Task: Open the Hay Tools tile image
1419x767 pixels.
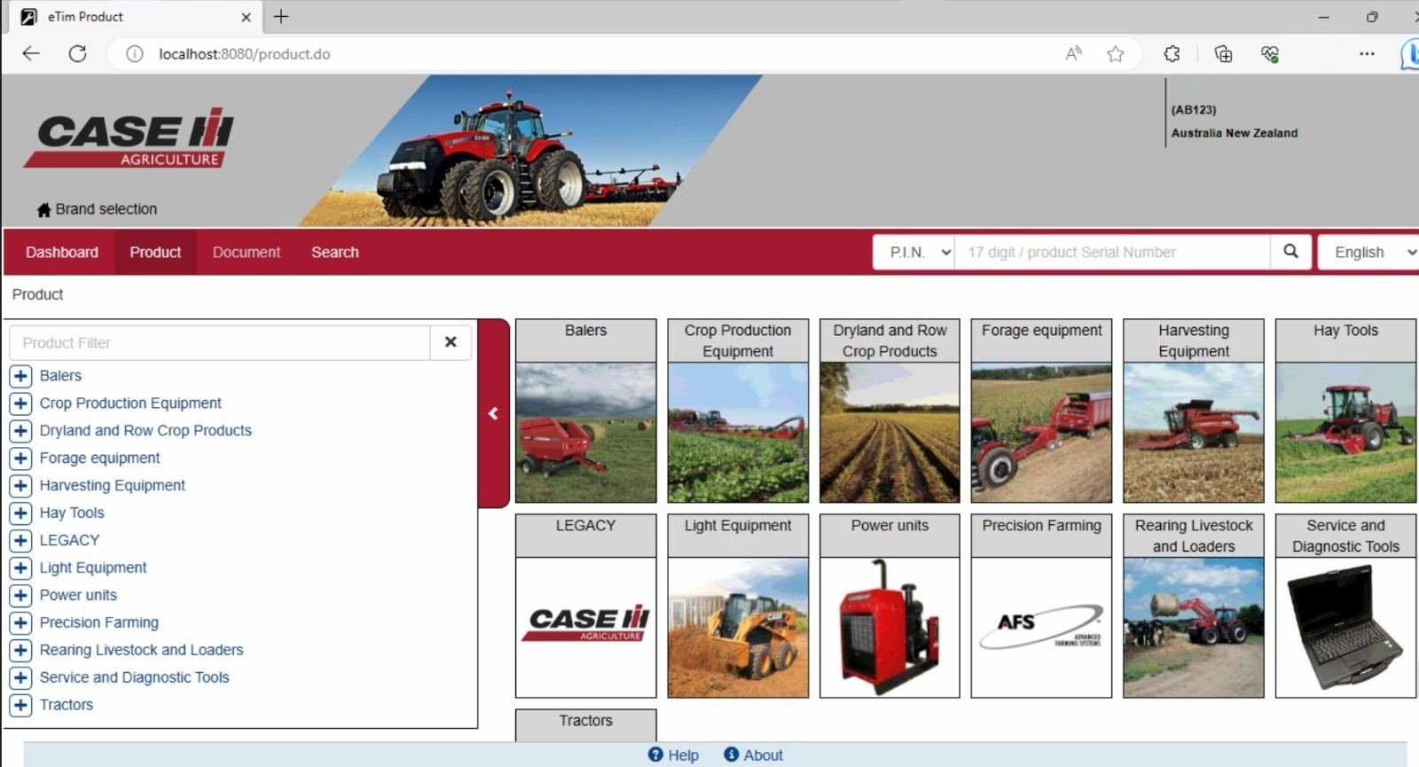Action: 1346,433
